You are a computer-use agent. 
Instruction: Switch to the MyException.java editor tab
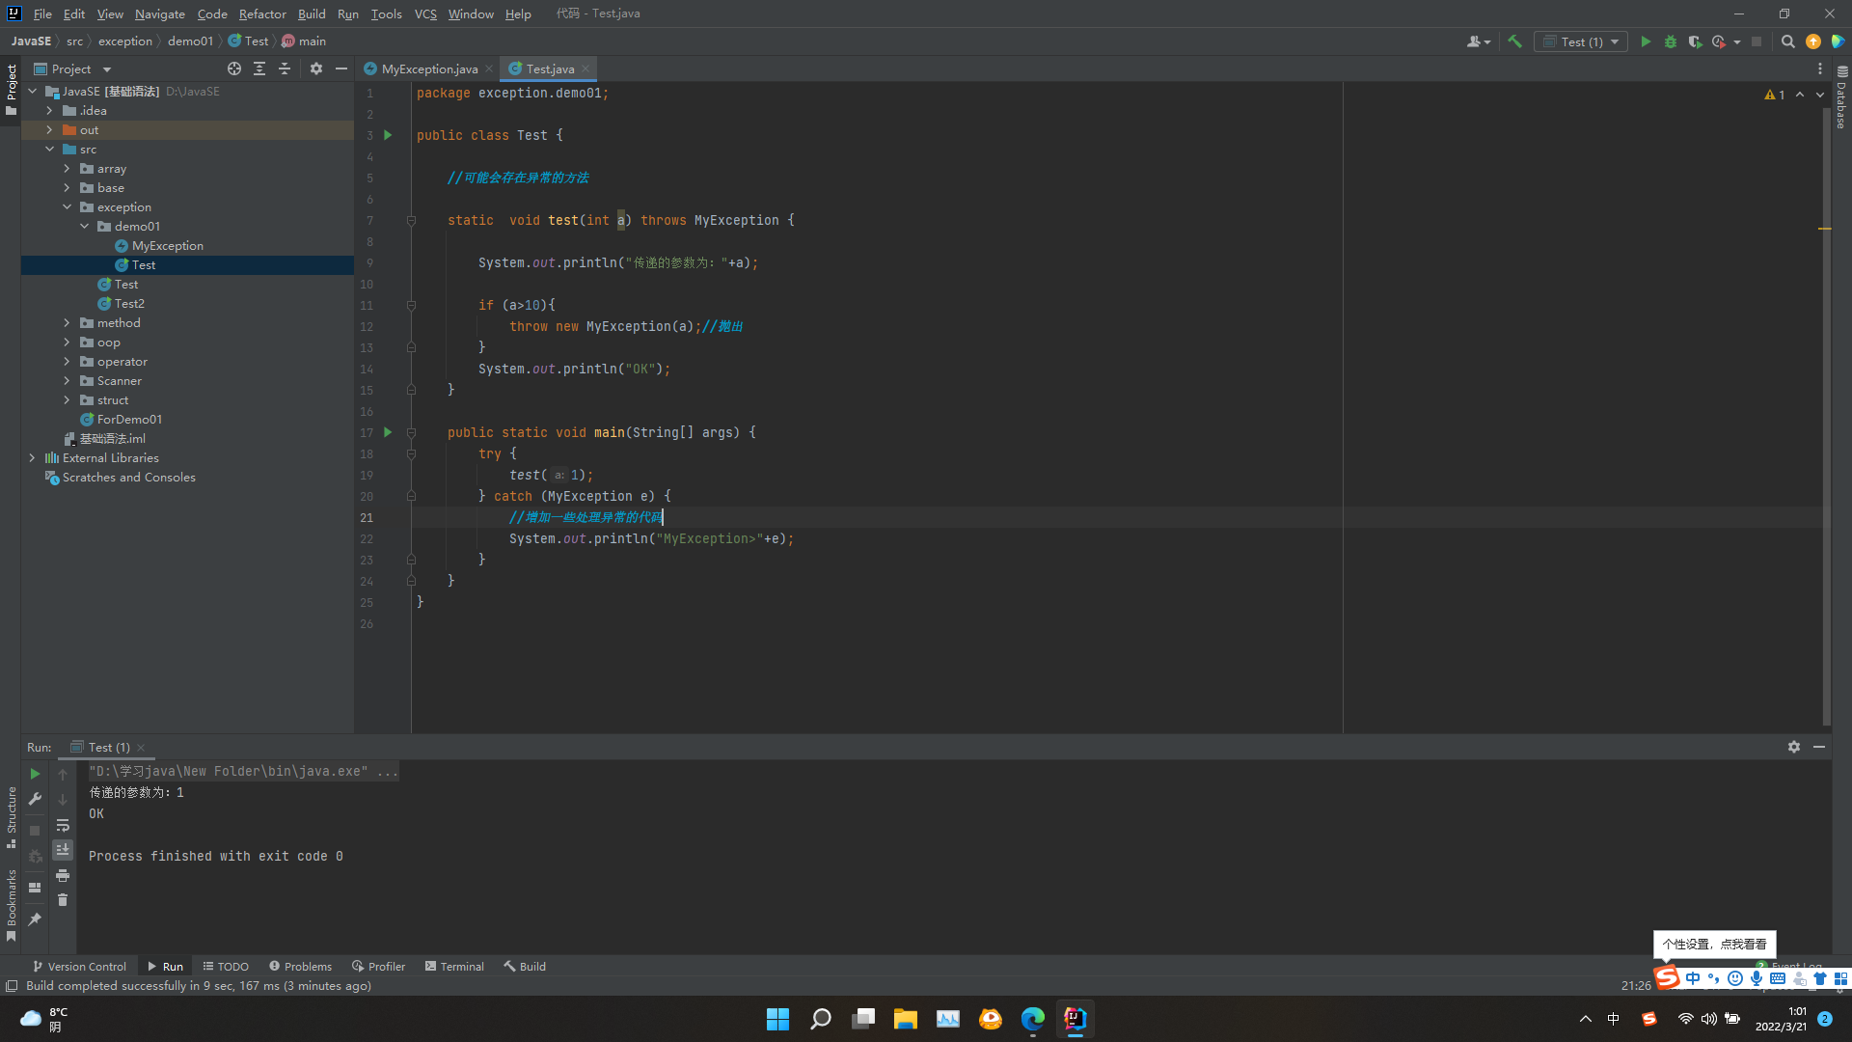point(429,69)
